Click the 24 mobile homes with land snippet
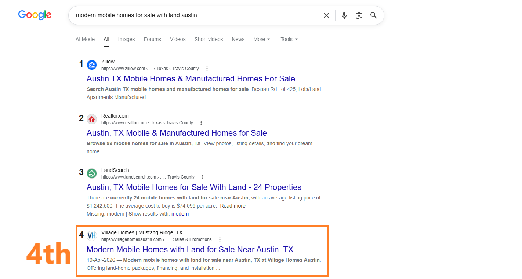Image resolution: width=522 pixels, height=279 pixels. tap(203, 202)
